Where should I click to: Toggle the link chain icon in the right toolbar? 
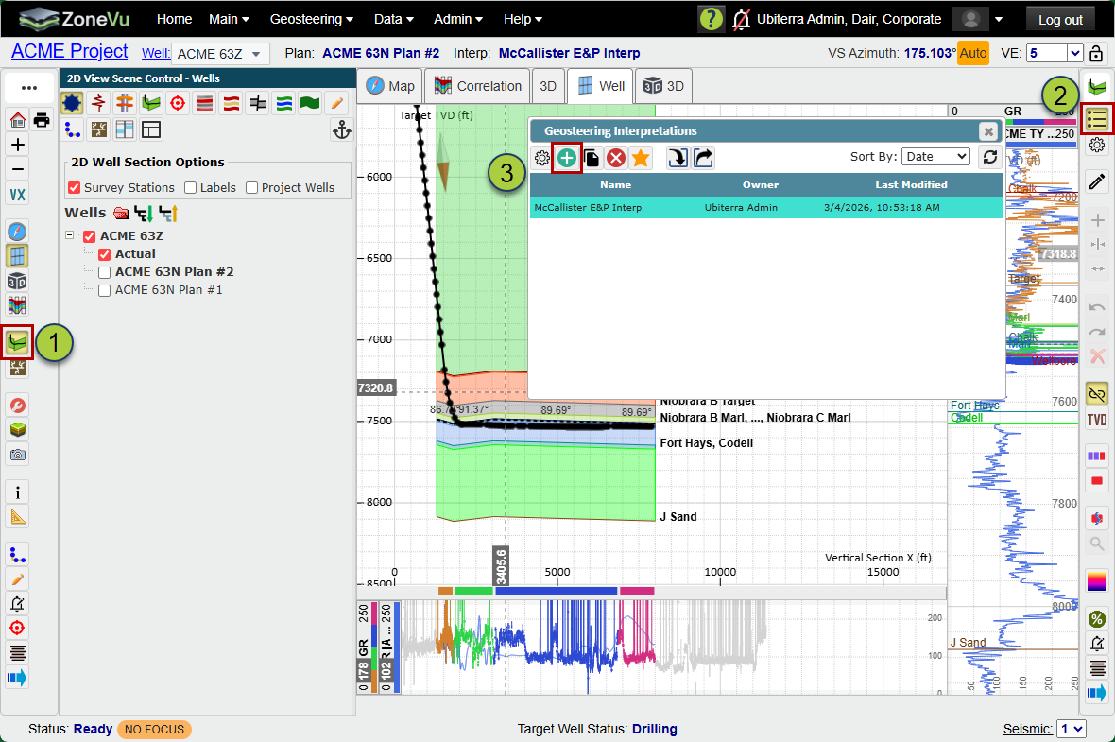pyautogui.click(x=1097, y=393)
